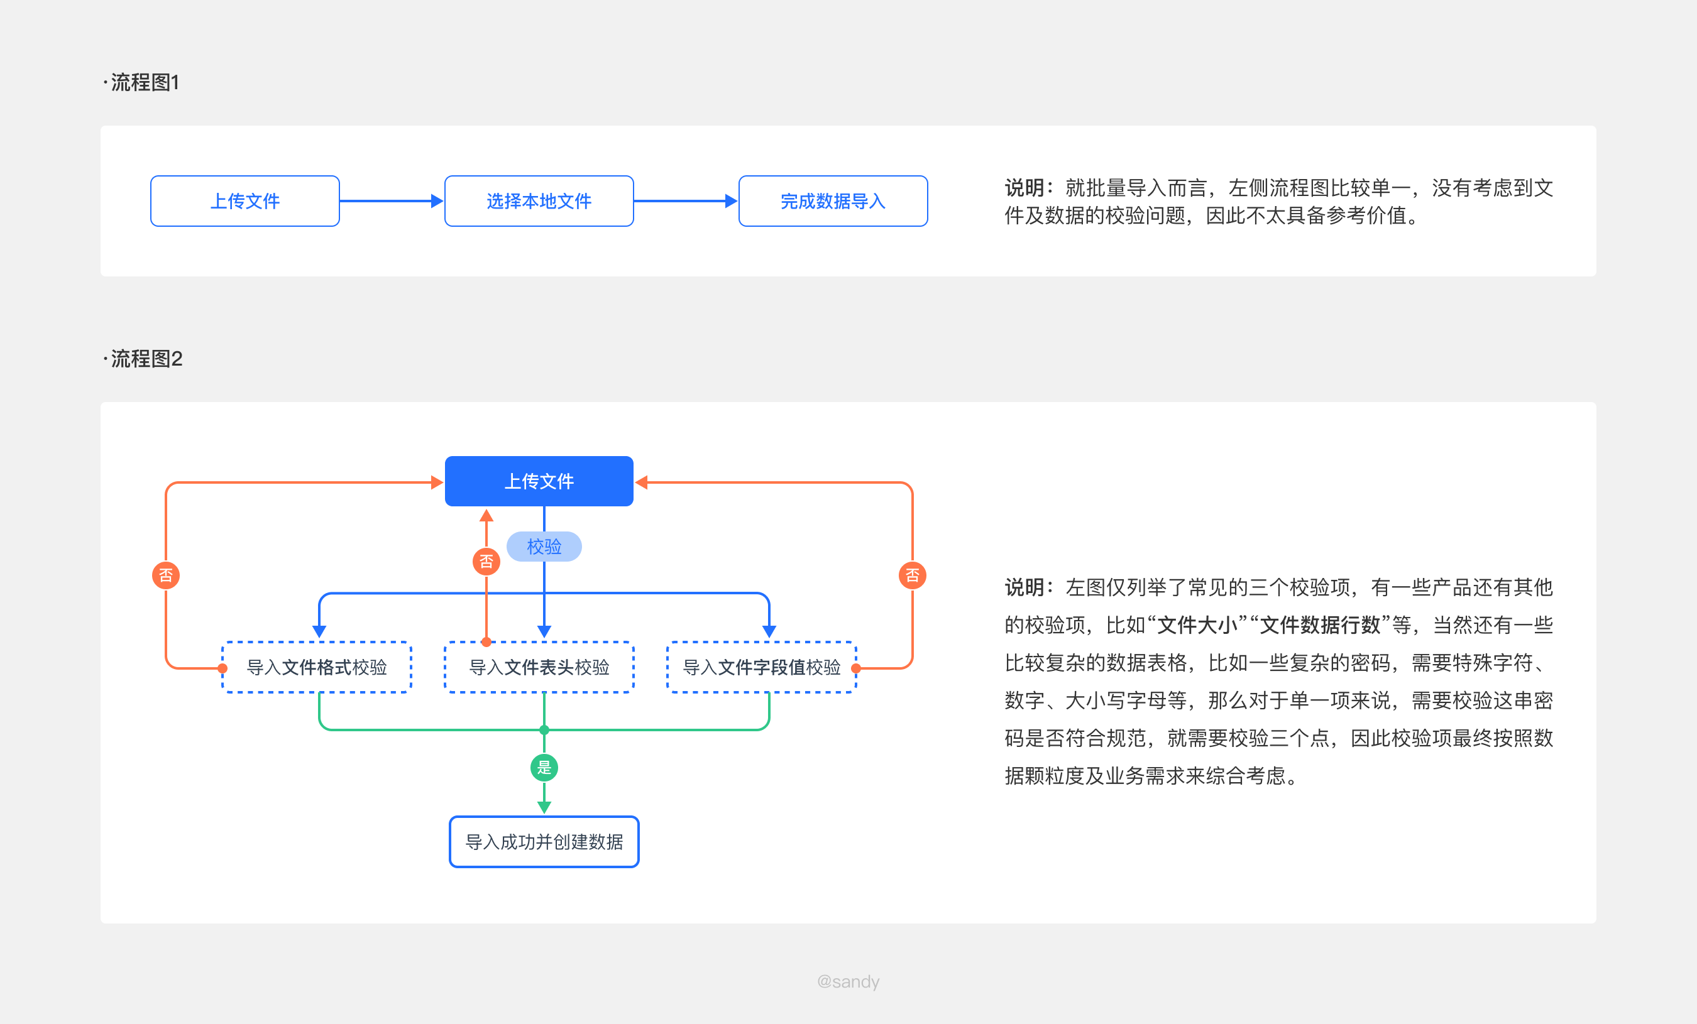1697x1024 pixels.
Task: Click the leftmost orange 否 circle
Action: click(x=166, y=575)
